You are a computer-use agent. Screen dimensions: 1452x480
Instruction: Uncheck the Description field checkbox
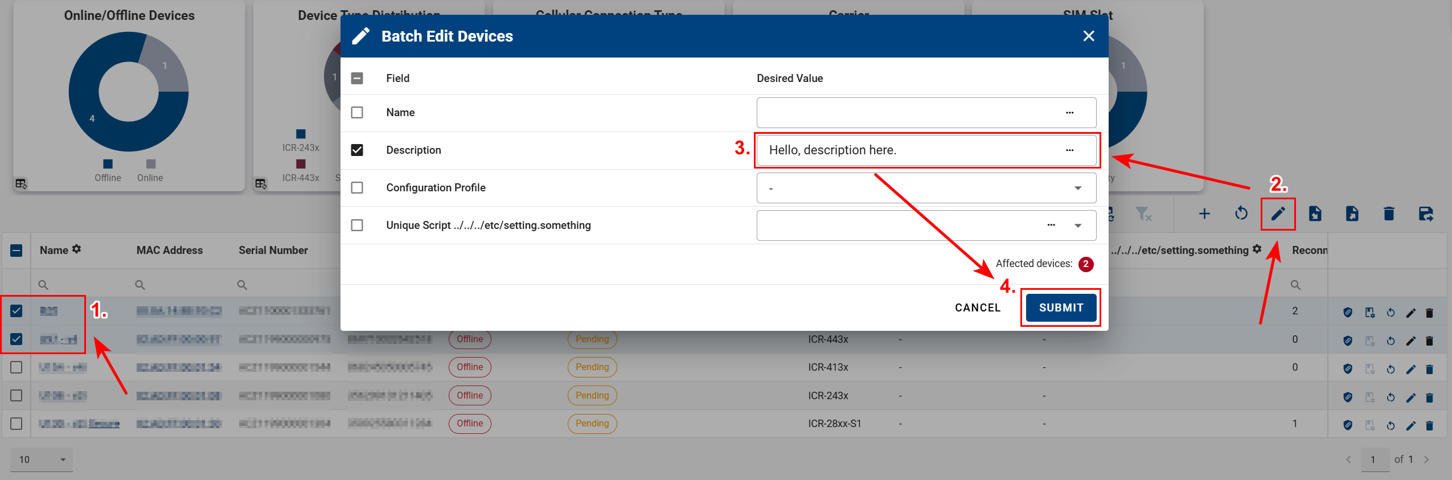click(x=357, y=150)
